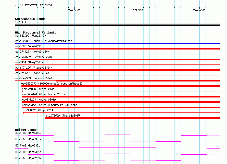
Task: Click the grey 11p14.1 cytogenetic band bar
Action: coord(117,25)
